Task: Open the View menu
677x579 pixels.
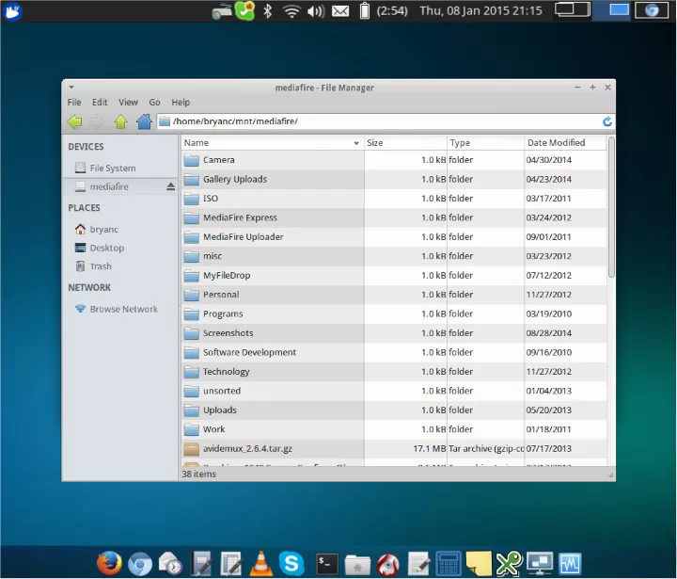Action: click(128, 103)
